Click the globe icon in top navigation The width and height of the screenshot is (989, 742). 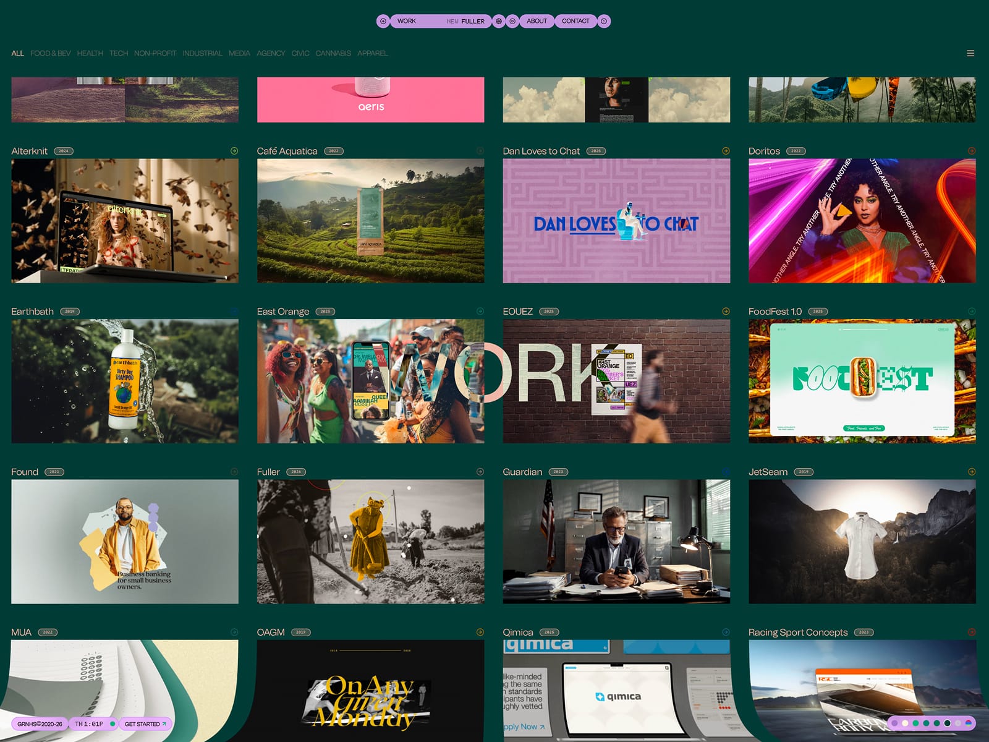[x=499, y=21]
